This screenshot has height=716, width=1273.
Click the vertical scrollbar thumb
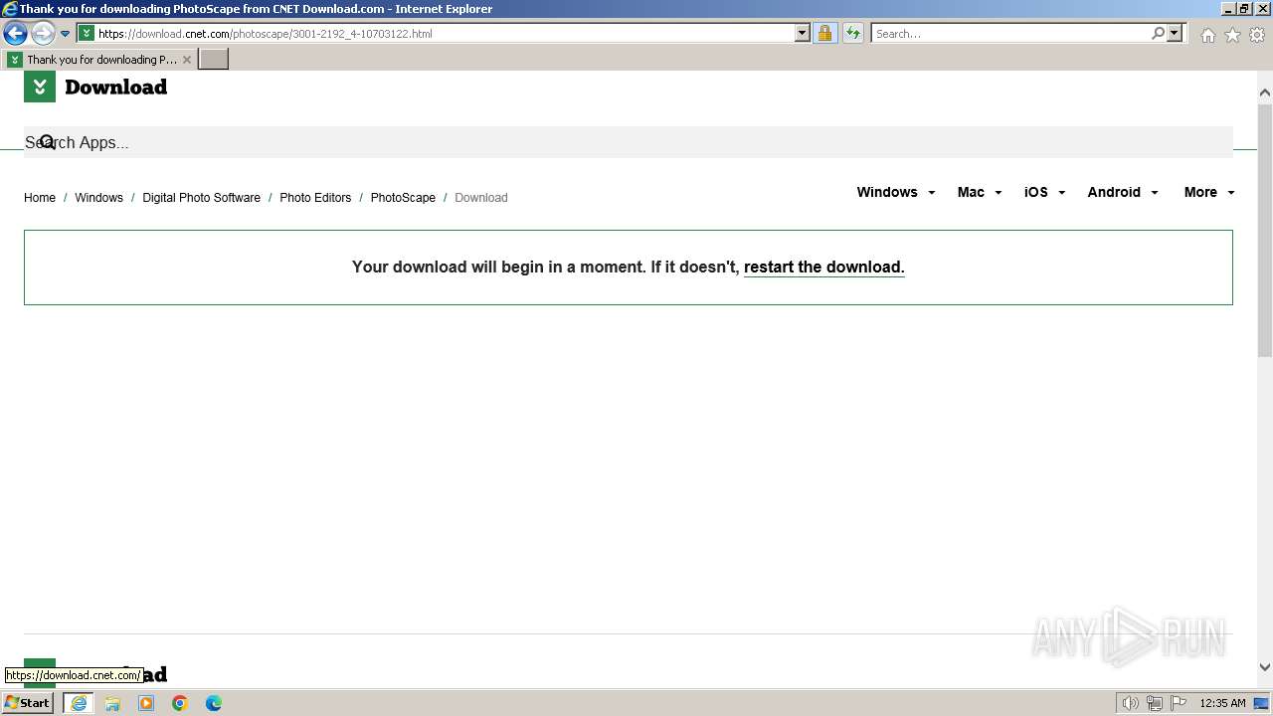[1265, 229]
